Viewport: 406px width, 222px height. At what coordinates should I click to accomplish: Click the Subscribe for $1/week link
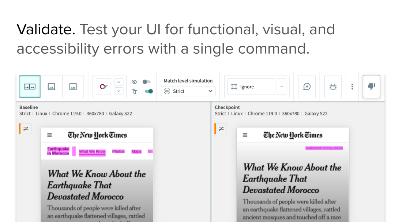tap(324, 148)
